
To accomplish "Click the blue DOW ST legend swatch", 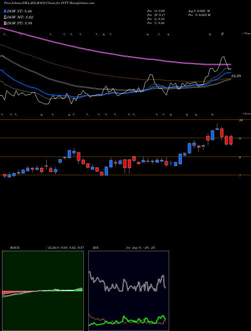I will (x=5, y=11).
